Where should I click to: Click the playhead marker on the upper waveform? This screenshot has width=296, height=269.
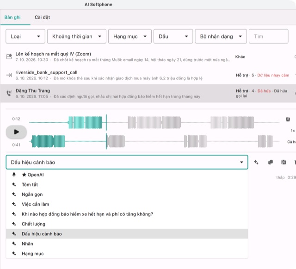[106, 122]
